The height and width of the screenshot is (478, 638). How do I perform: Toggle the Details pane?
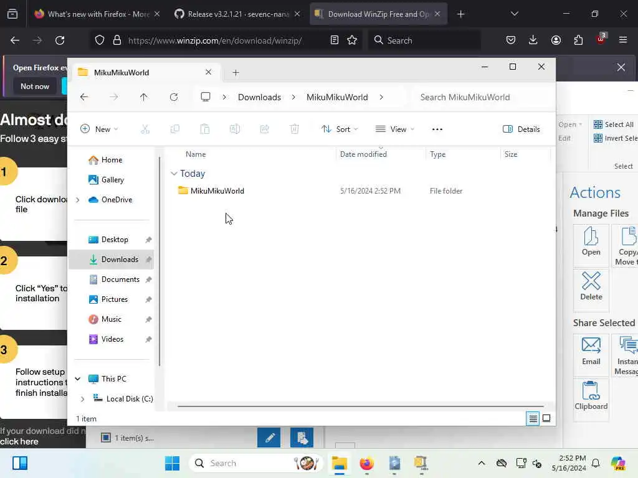(x=521, y=129)
